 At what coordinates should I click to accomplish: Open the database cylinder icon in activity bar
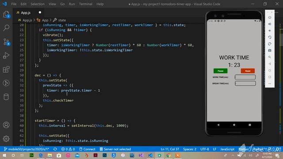click(6, 97)
